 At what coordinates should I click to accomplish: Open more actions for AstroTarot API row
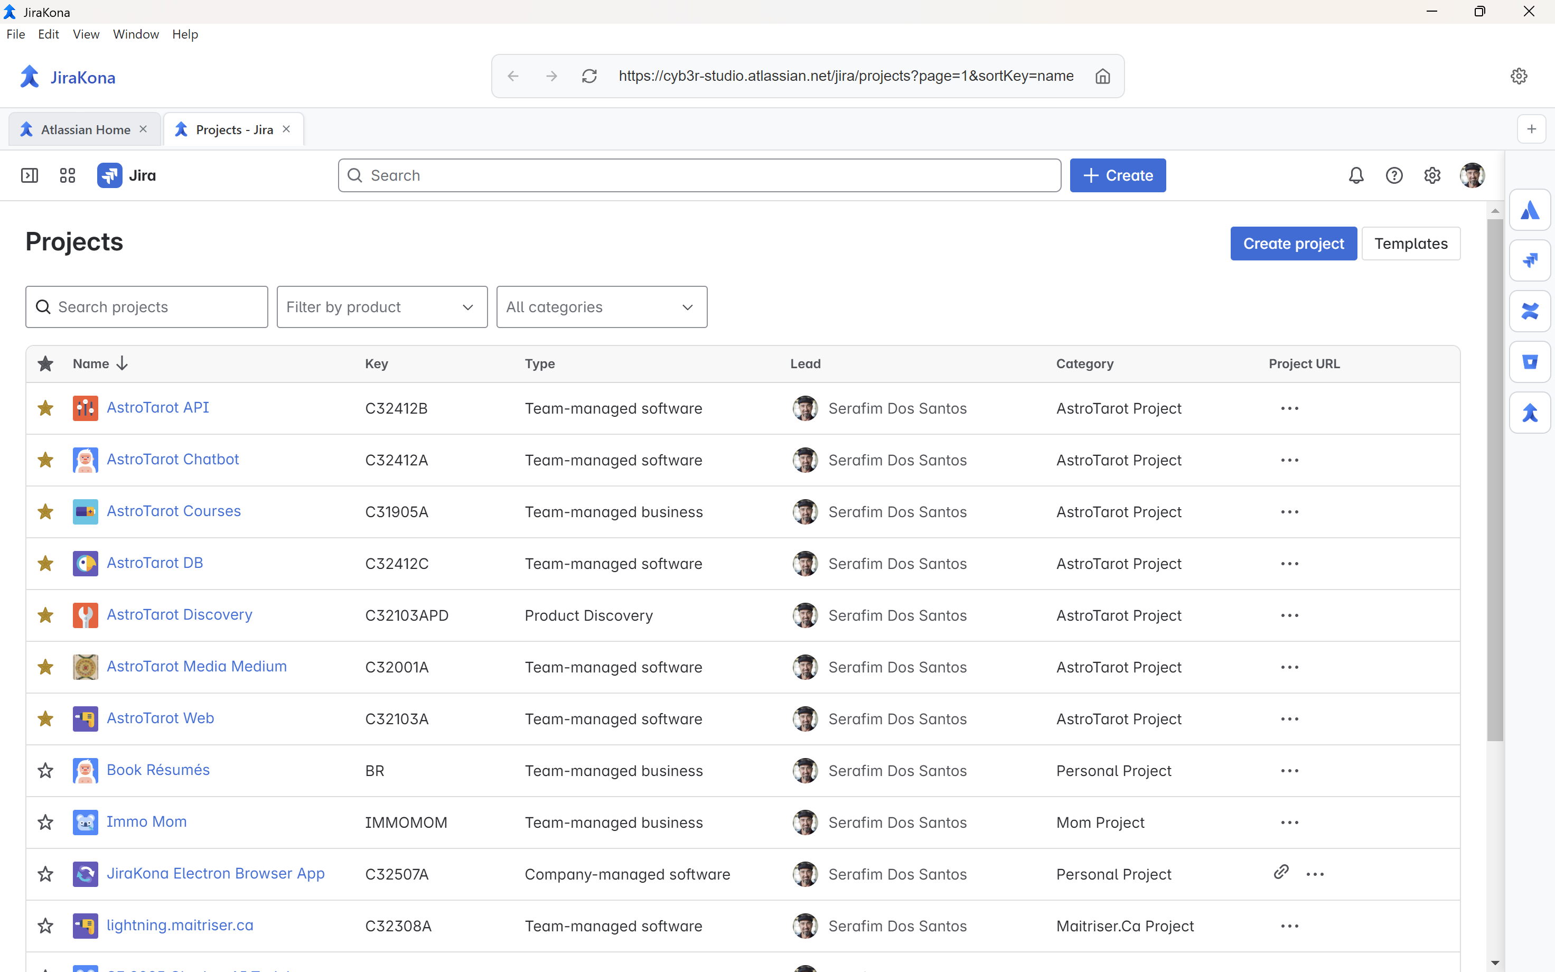1289,408
